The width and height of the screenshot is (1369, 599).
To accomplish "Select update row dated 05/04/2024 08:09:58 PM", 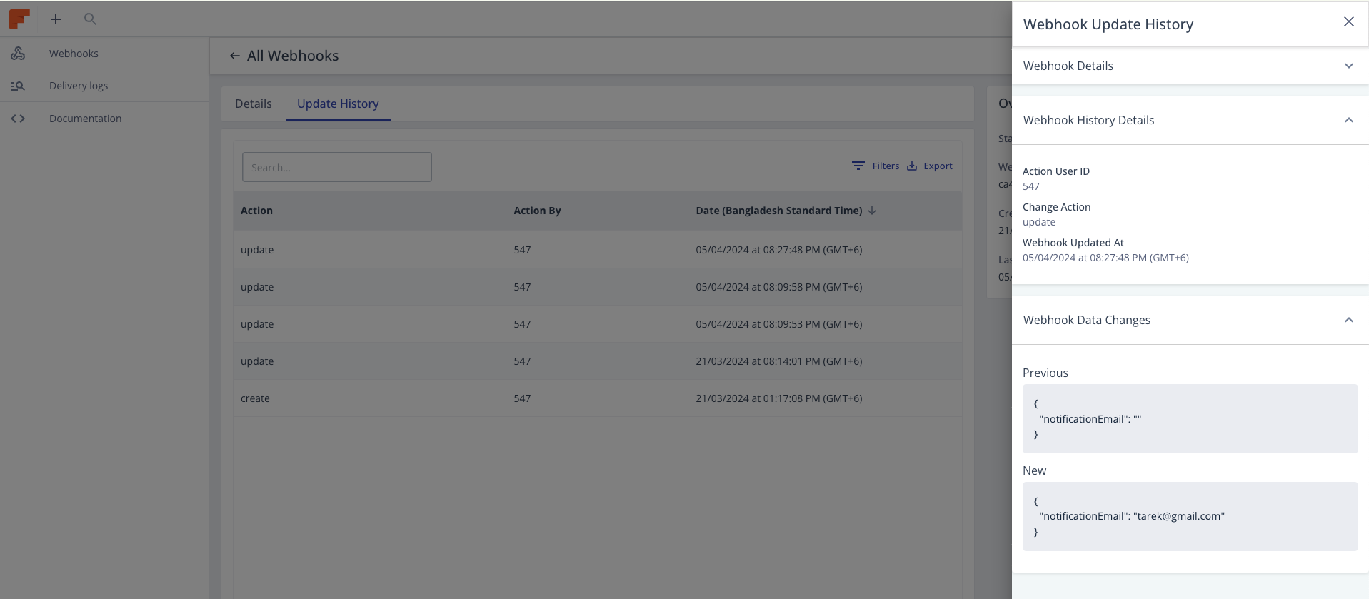I will tap(597, 287).
